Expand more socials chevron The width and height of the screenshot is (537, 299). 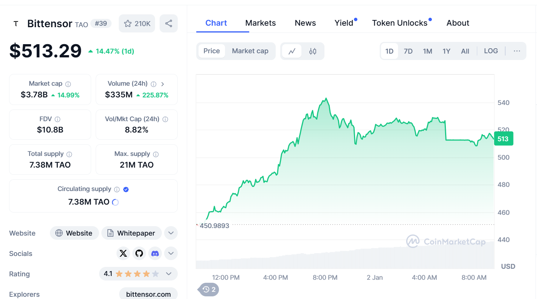tap(171, 253)
